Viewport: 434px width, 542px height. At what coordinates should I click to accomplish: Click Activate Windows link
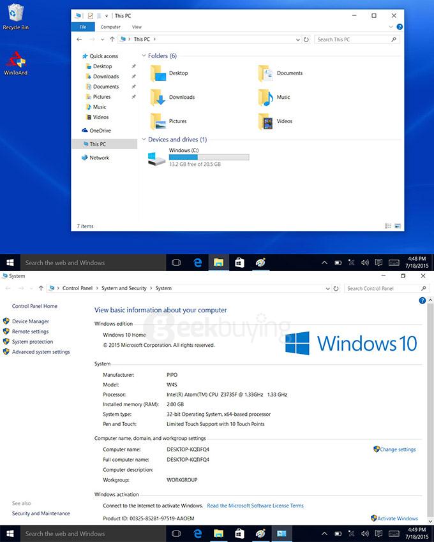coord(398,518)
